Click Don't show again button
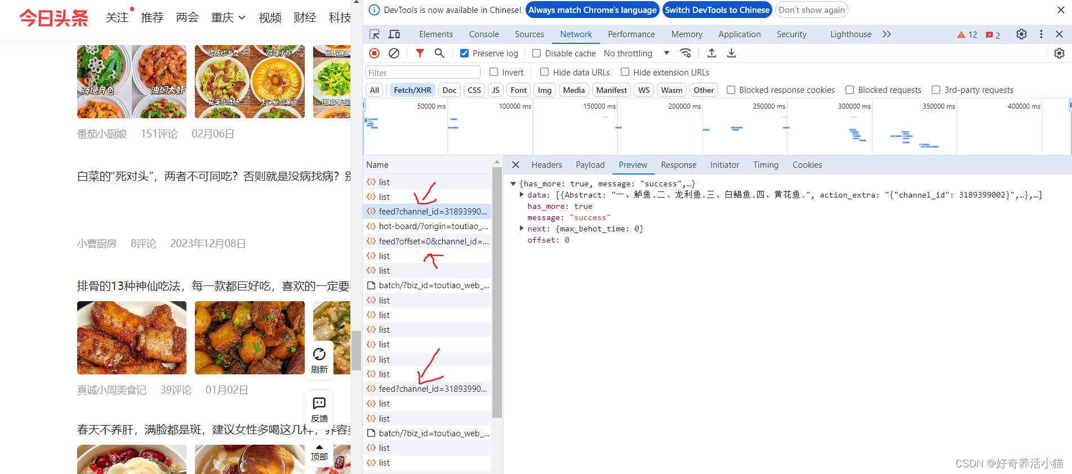The width and height of the screenshot is (1072, 474). point(812,10)
